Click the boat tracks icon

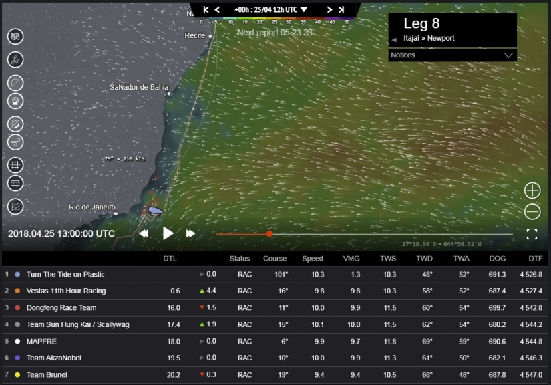coord(15,59)
